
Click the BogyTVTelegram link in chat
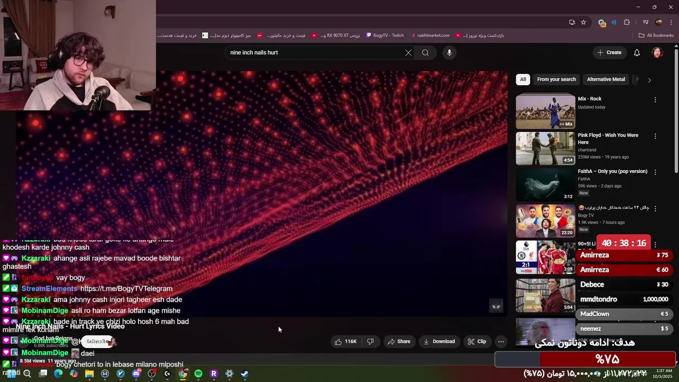point(126,289)
